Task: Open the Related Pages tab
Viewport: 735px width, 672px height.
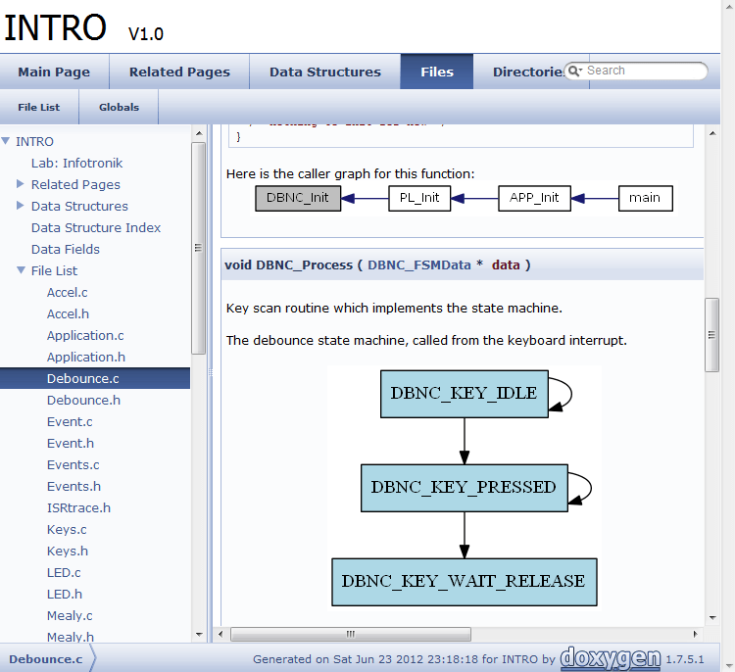Action: pyautogui.click(x=179, y=72)
